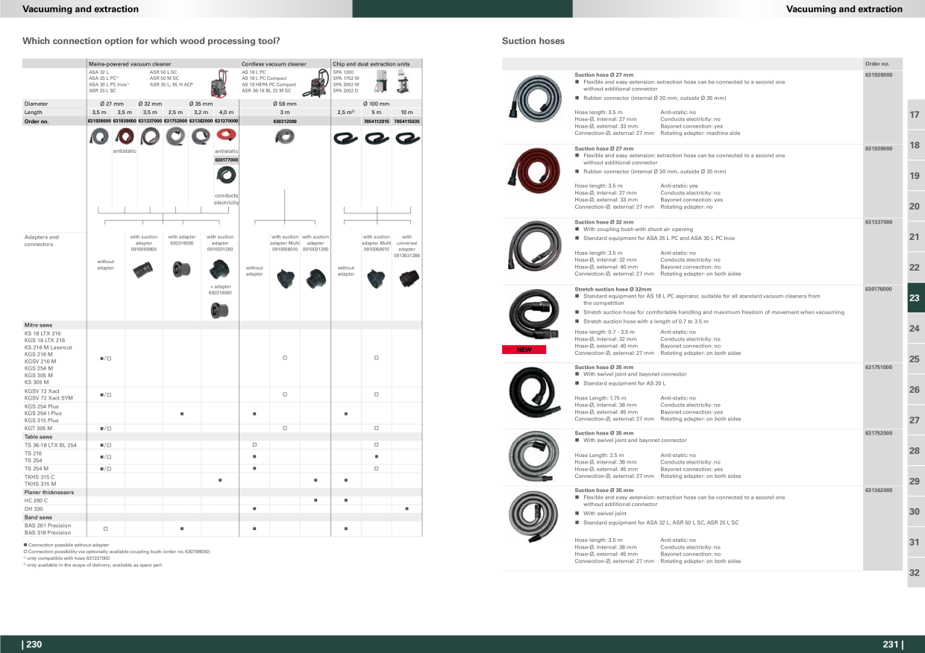Select section tab 22
Screen dimensions: 925x653
(x=915, y=268)
